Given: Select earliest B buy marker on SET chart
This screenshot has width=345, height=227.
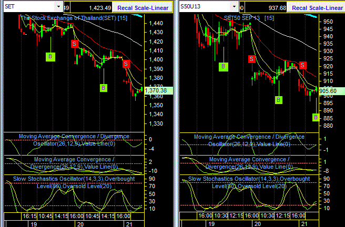Looking at the screenshot, I should pyautogui.click(x=50, y=57).
